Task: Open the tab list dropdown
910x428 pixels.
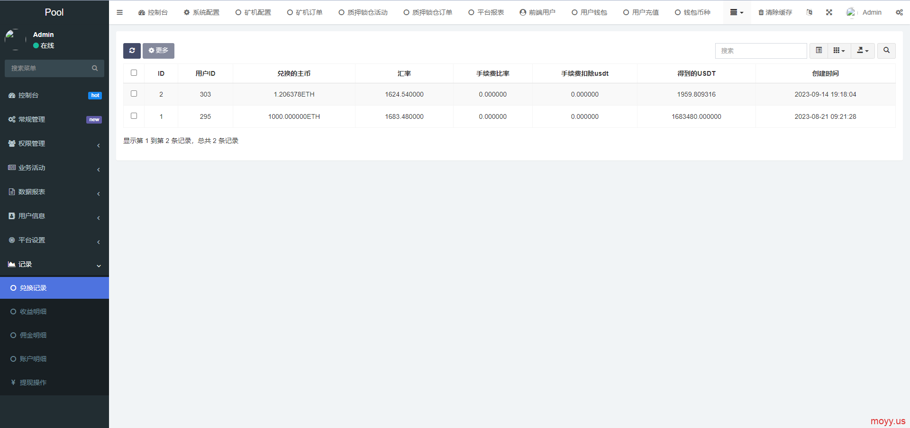Action: (737, 12)
